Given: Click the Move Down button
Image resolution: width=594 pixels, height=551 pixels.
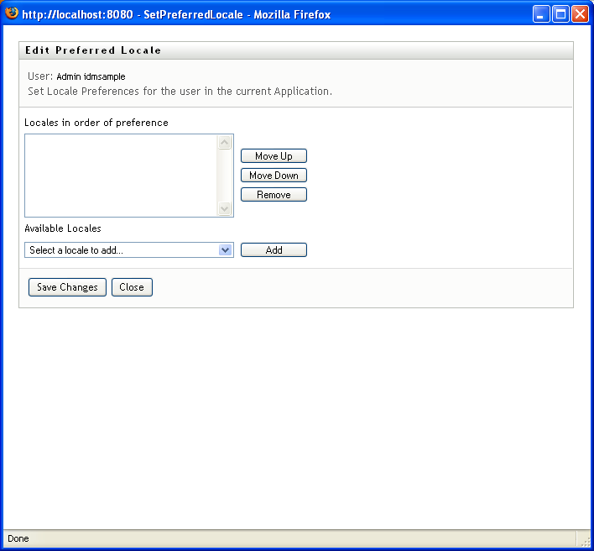Looking at the screenshot, I should (274, 176).
